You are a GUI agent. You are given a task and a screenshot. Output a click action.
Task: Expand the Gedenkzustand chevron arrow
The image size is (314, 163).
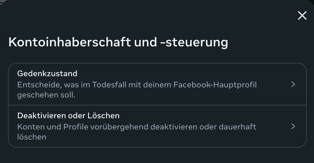(x=293, y=84)
